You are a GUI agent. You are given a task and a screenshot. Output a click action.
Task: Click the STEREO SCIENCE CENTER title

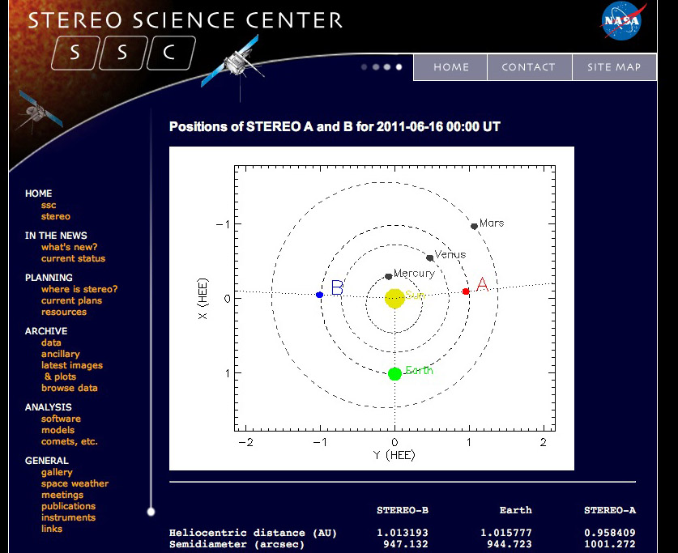coord(185,20)
